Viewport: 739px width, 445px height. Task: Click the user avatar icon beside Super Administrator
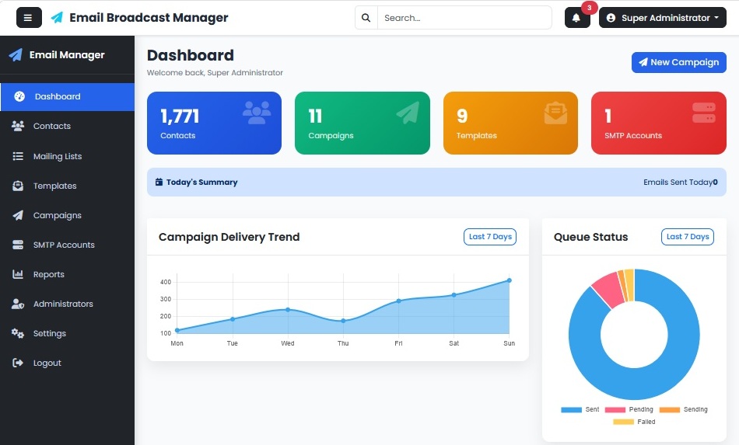[x=611, y=18]
